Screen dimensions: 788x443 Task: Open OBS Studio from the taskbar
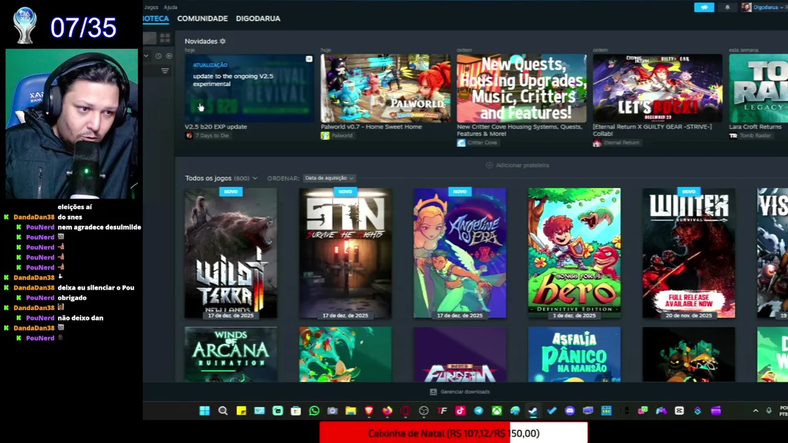point(424,411)
